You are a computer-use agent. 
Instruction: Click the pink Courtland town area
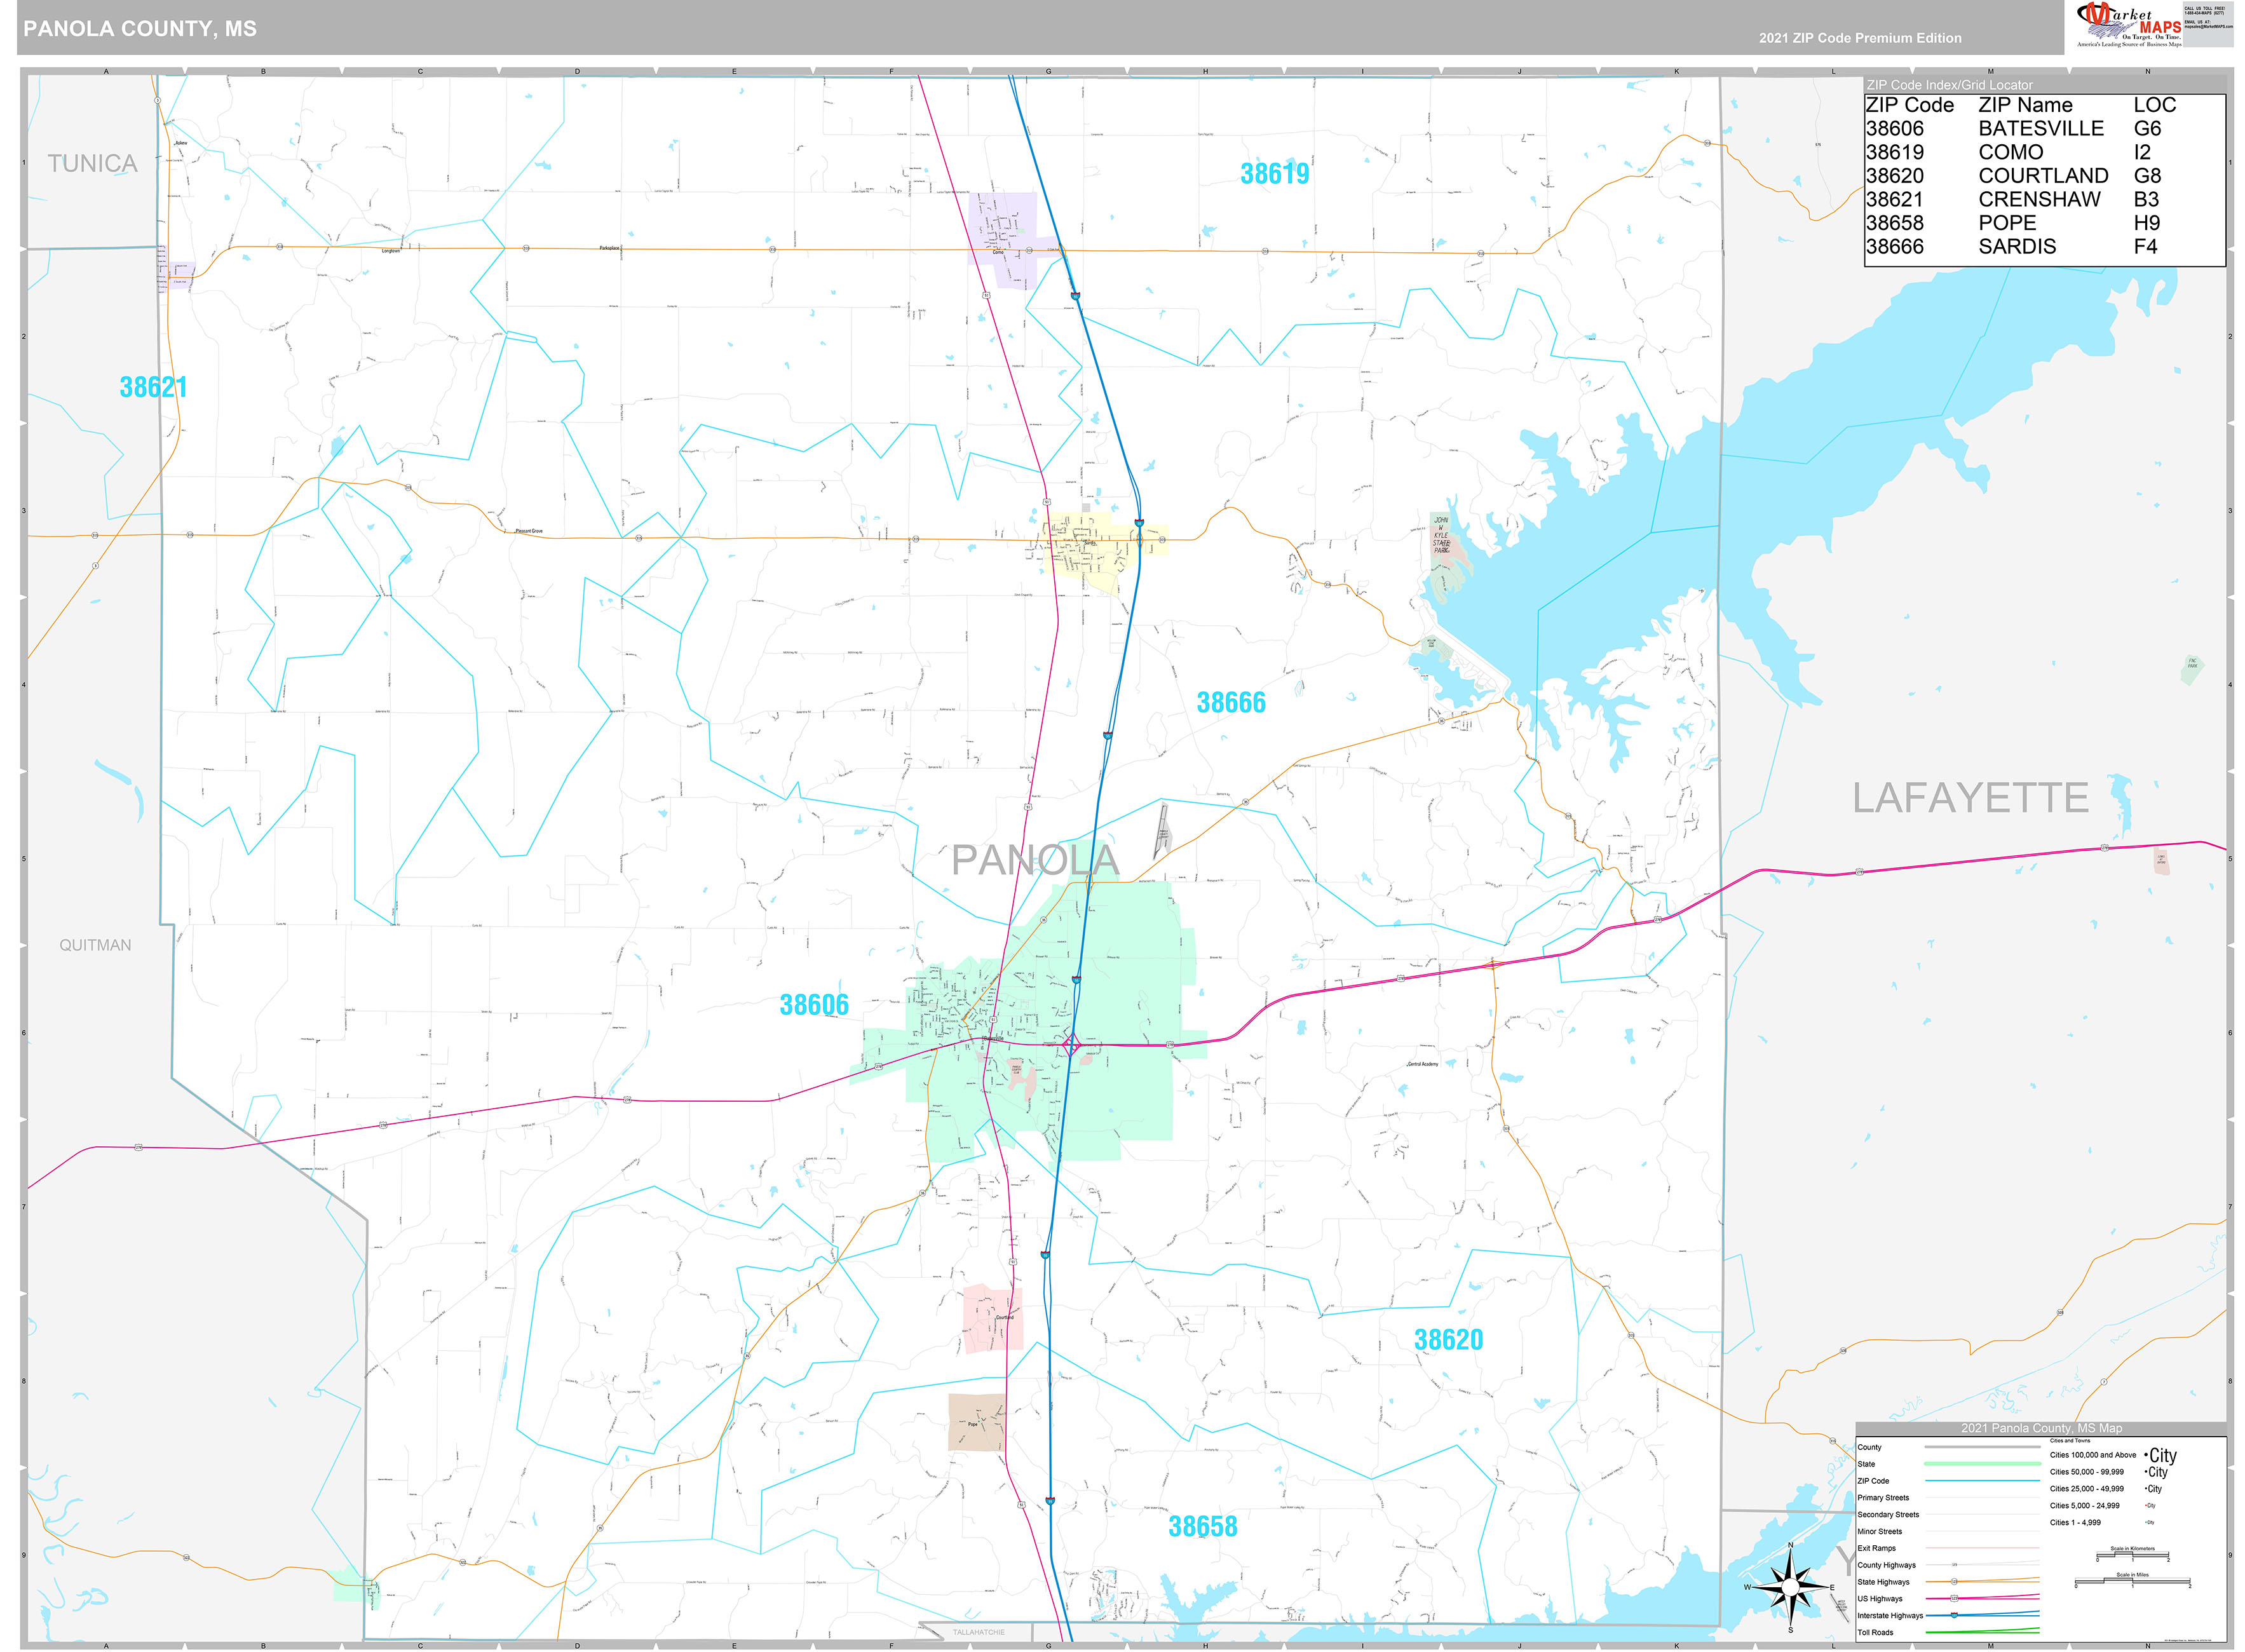pos(992,1319)
